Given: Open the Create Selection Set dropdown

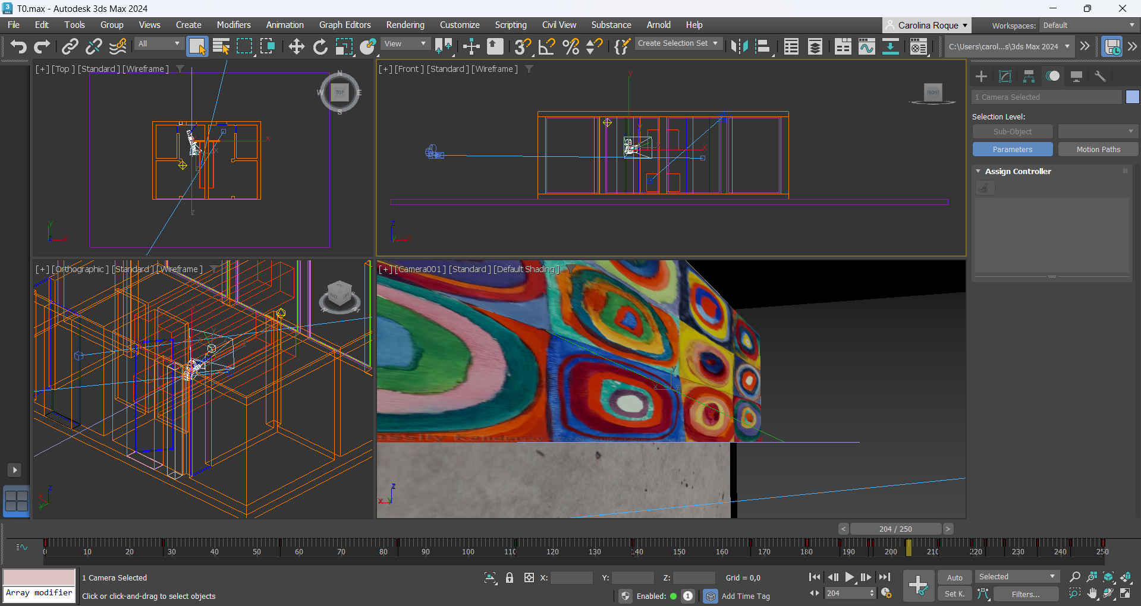Looking at the screenshot, I should [678, 43].
